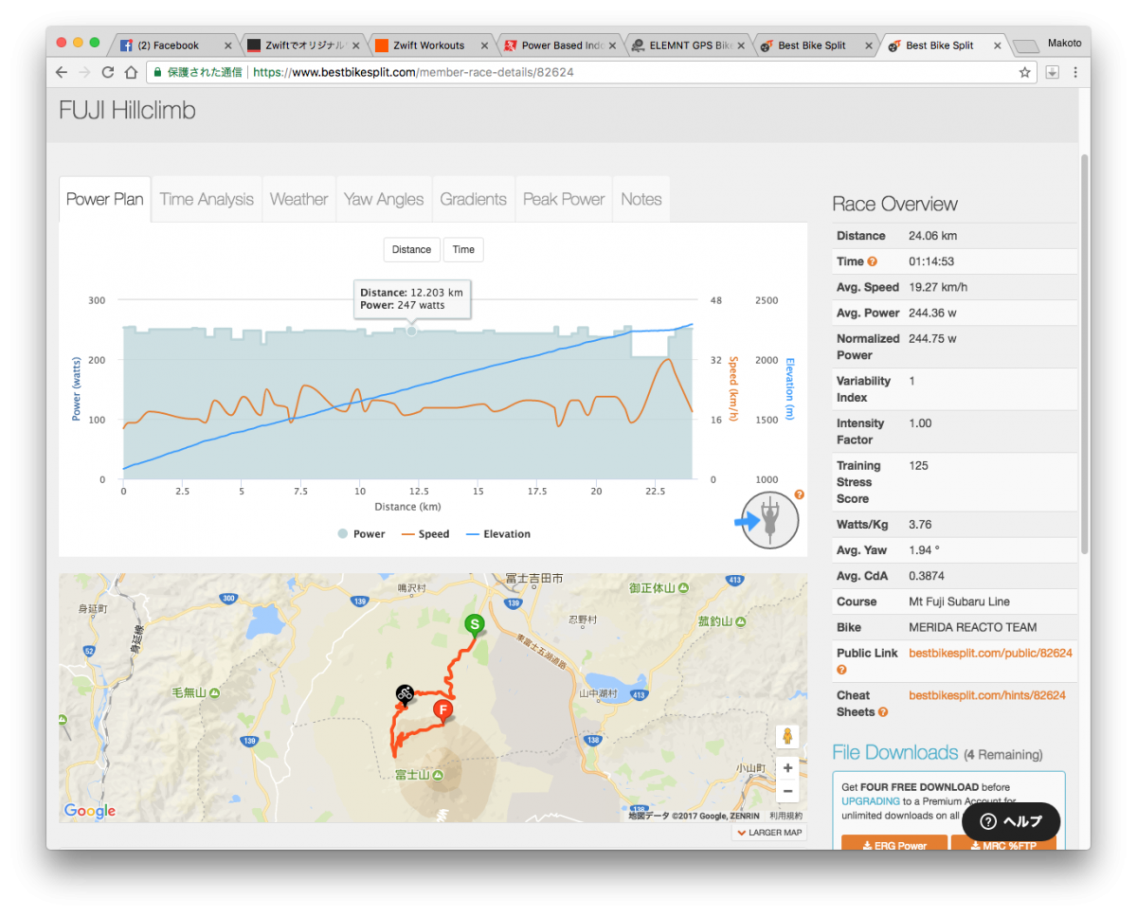Download the ERG Power file

click(894, 843)
